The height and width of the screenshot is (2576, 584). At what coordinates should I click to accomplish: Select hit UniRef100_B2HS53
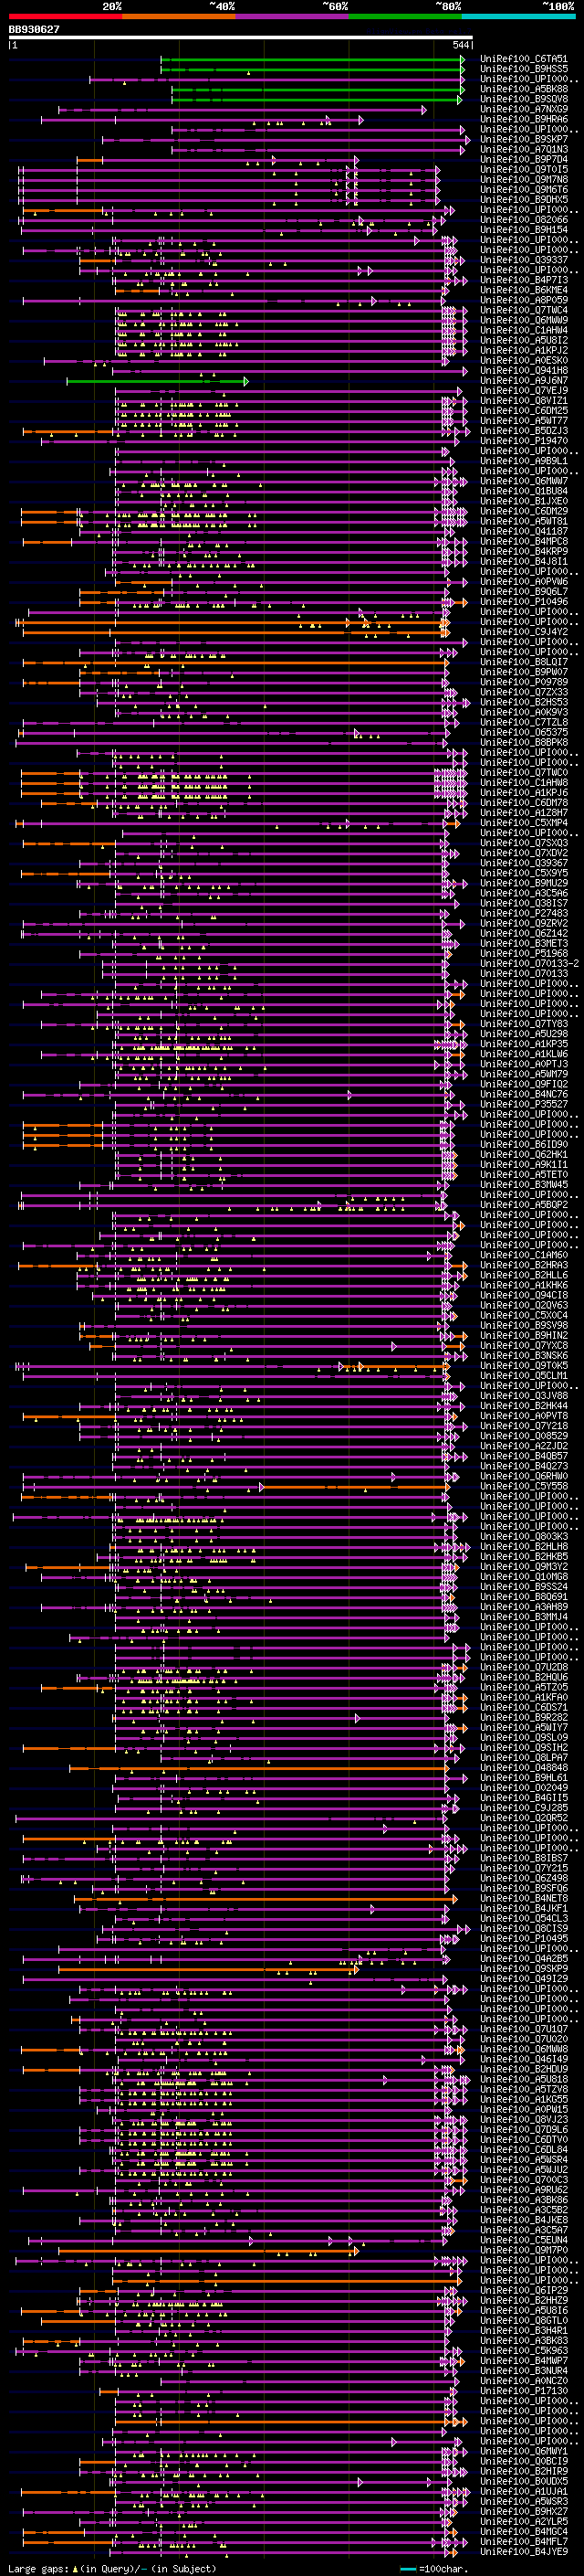(x=524, y=703)
